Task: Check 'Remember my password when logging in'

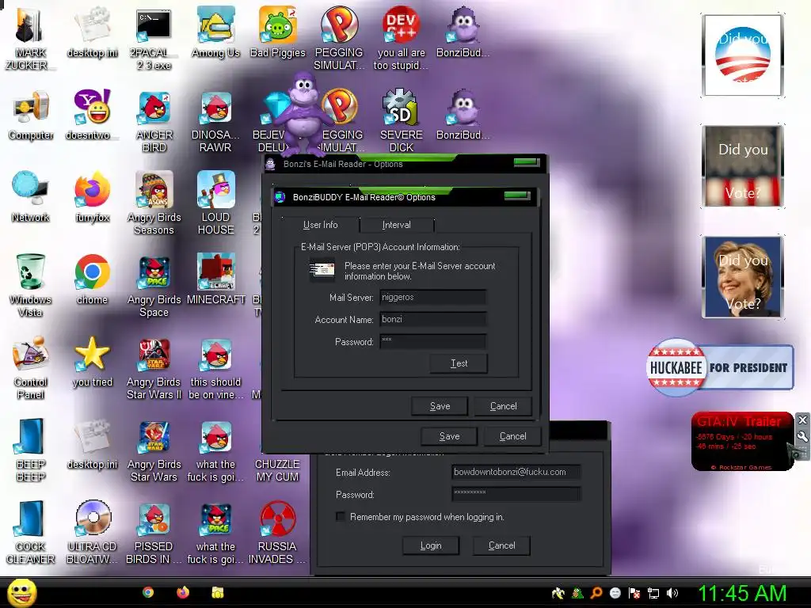Action: (x=341, y=516)
